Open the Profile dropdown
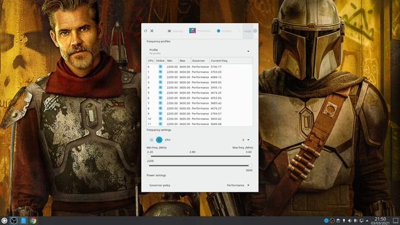Screen dimensions: 400x225 pos(199,51)
